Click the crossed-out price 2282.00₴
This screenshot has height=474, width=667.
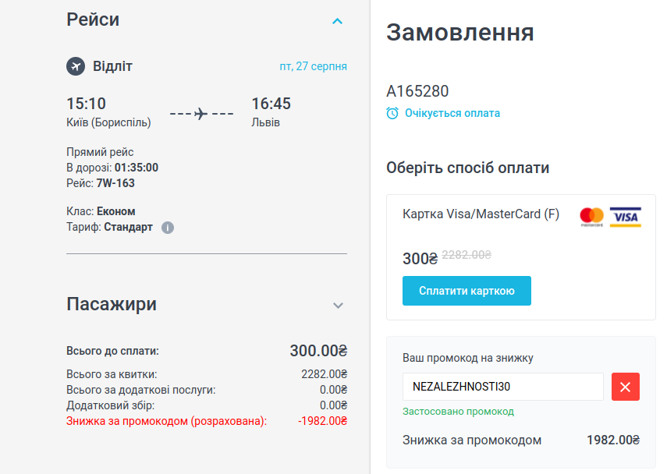[467, 254]
